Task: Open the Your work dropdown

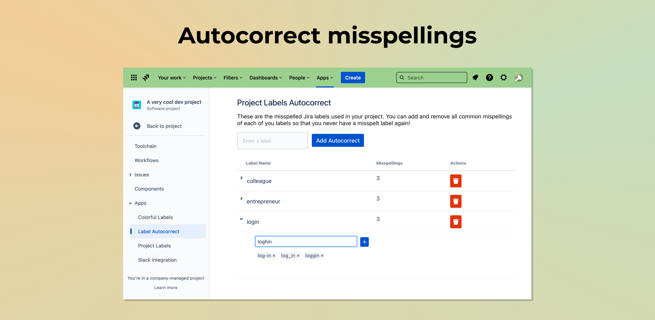Action: 172,78
